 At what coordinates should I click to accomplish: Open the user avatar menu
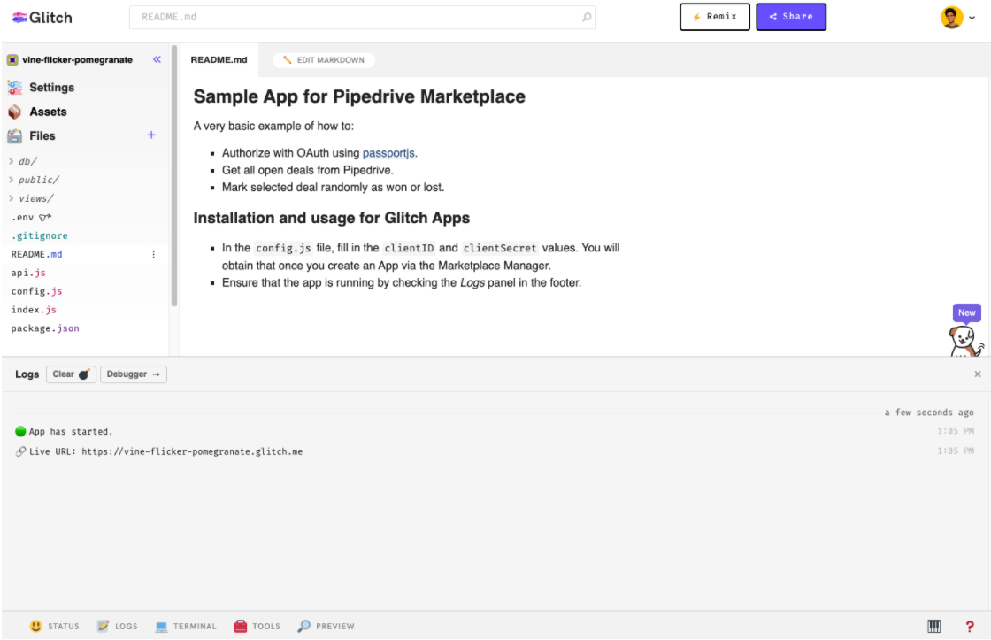click(x=957, y=18)
